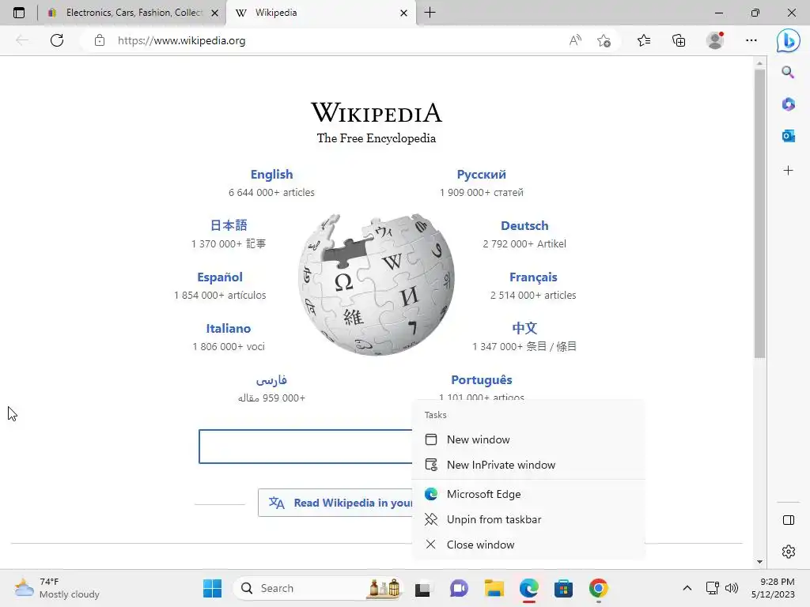
Task: Open the Windows Start menu
Action: click(x=212, y=588)
